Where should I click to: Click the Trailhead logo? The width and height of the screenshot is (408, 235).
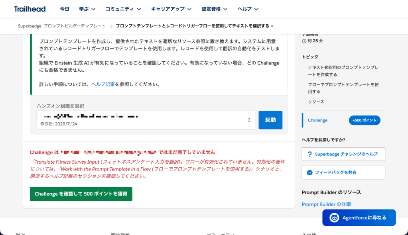click(30, 9)
